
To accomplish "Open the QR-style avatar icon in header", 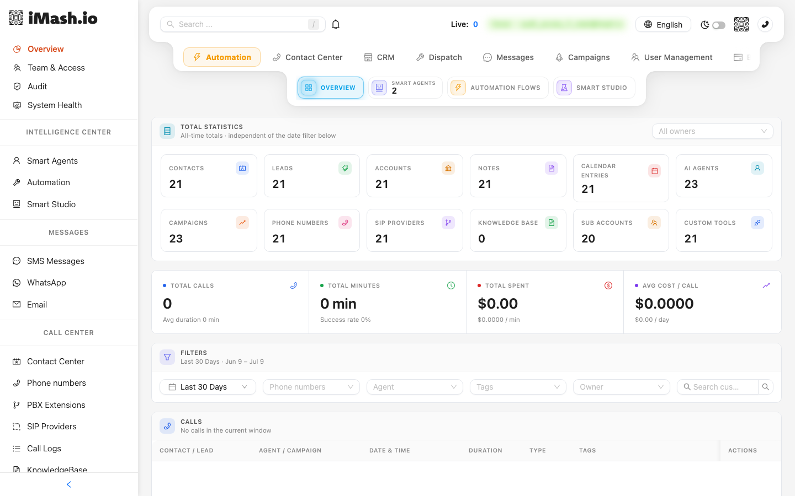I will pyautogui.click(x=741, y=24).
